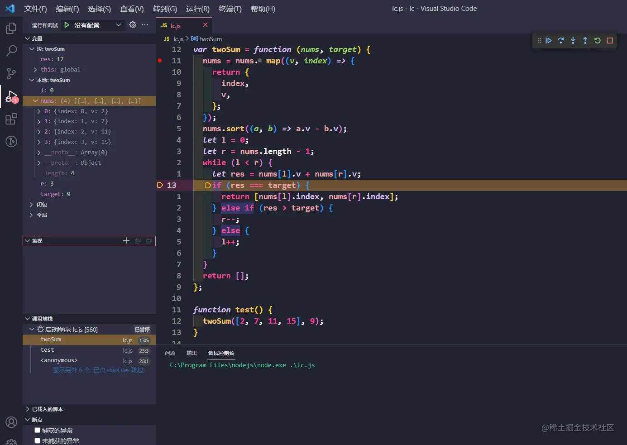The width and height of the screenshot is (627, 445).
Task: Open the Run and Debug view
Action: point(11,96)
